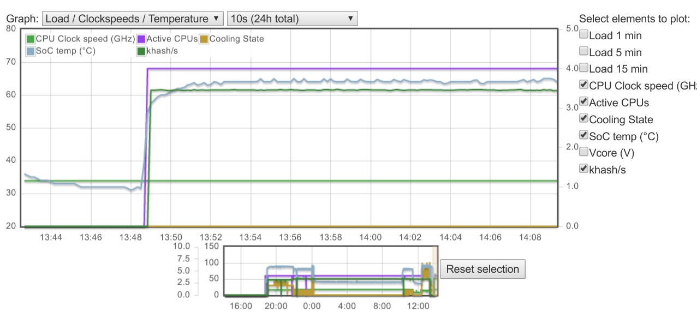Click the 14:00 x-axis time label
The width and height of the screenshot is (697, 318).
coord(371,237)
